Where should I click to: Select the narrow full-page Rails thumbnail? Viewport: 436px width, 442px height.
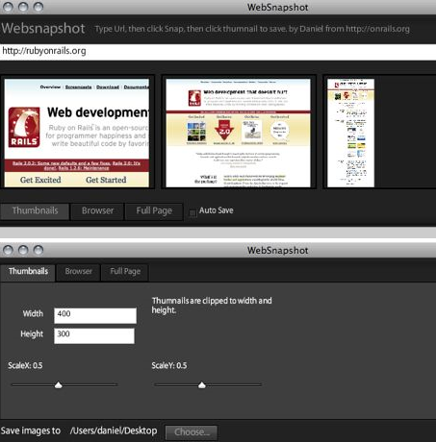tap(350, 133)
